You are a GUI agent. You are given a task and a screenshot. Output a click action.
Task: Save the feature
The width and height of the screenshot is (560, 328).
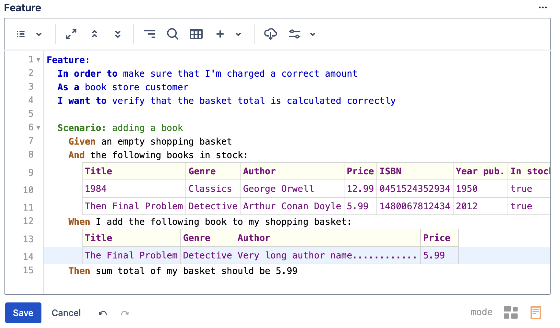23,313
